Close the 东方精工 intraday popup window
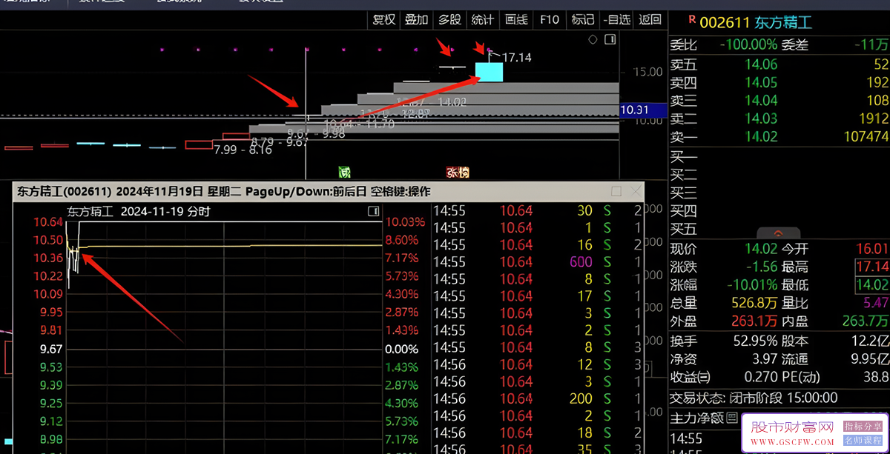 point(636,191)
